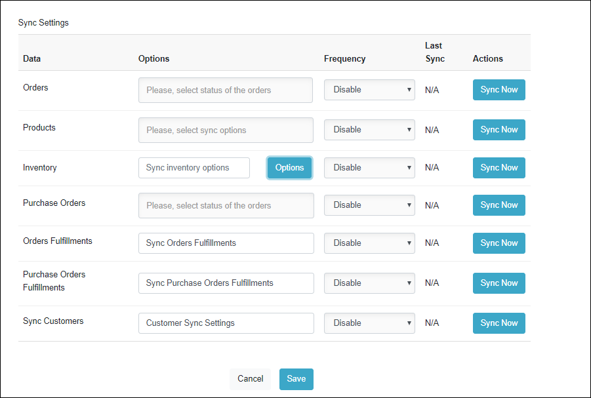Open the Inventory Options panel

(x=289, y=167)
